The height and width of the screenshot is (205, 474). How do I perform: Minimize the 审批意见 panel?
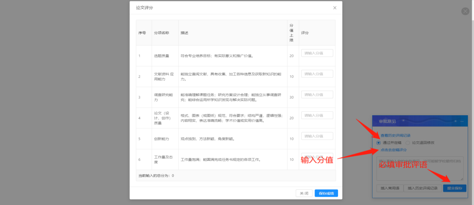coord(462,122)
